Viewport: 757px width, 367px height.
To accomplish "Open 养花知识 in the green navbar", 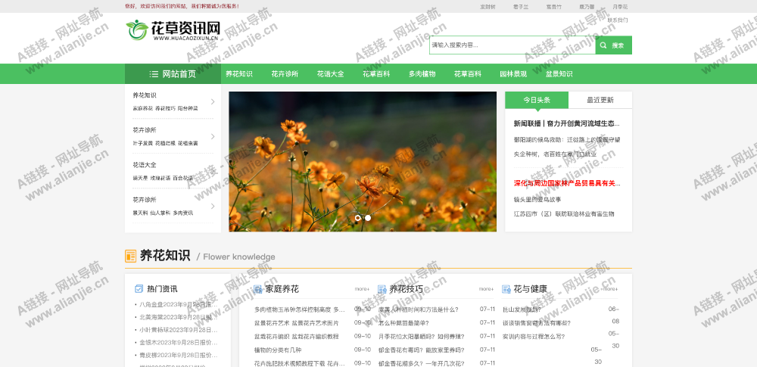I will coord(239,74).
